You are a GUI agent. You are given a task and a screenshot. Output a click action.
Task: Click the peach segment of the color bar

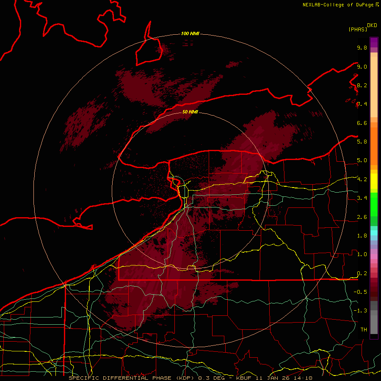pos(374,87)
